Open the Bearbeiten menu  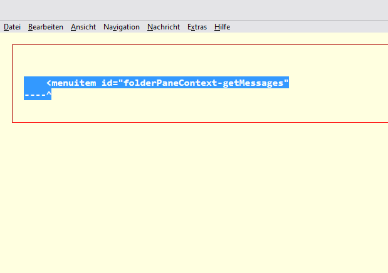pos(46,27)
